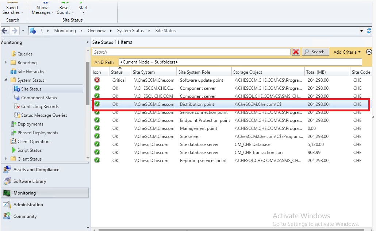Screen dimensions: 376x231
Task: Select the Site Status node
Action: tap(47, 89)
